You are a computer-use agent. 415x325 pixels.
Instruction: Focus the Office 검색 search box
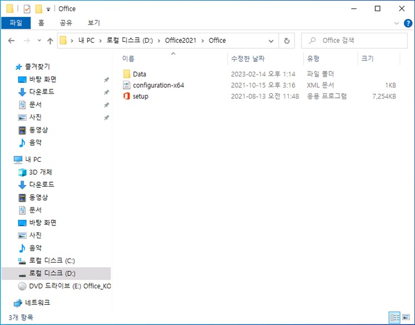click(x=354, y=40)
